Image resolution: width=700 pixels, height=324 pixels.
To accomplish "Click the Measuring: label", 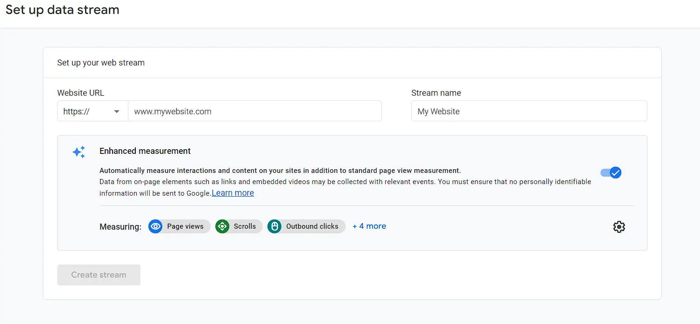I will 120,227.
